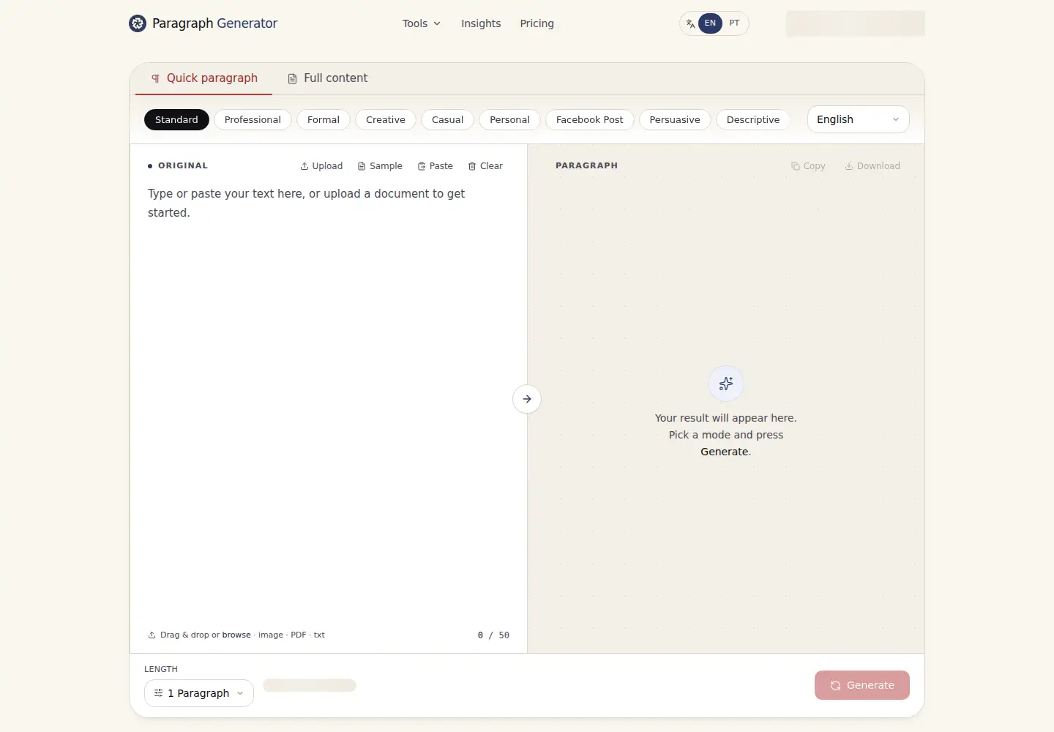Open the English language dropdown

click(x=859, y=119)
